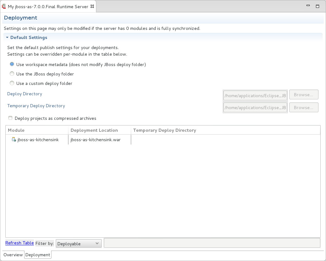
Task: Click the server icon on the editor tab
Action: 4,6
